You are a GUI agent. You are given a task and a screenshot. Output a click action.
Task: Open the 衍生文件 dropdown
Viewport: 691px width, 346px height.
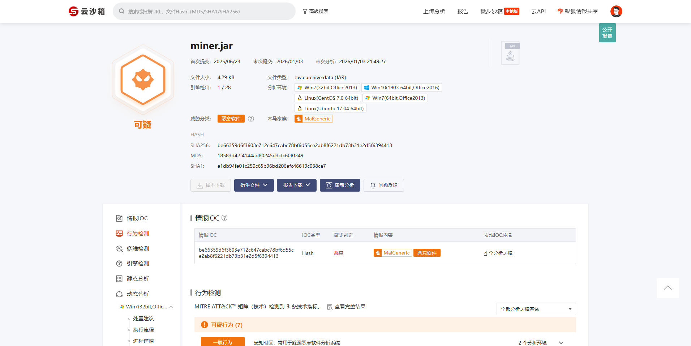pyautogui.click(x=254, y=185)
